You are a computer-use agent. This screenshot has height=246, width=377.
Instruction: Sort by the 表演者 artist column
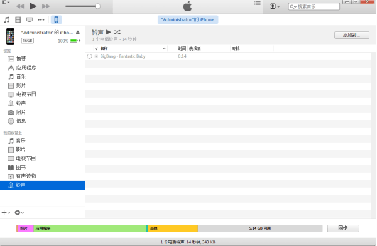pyautogui.click(x=195, y=49)
